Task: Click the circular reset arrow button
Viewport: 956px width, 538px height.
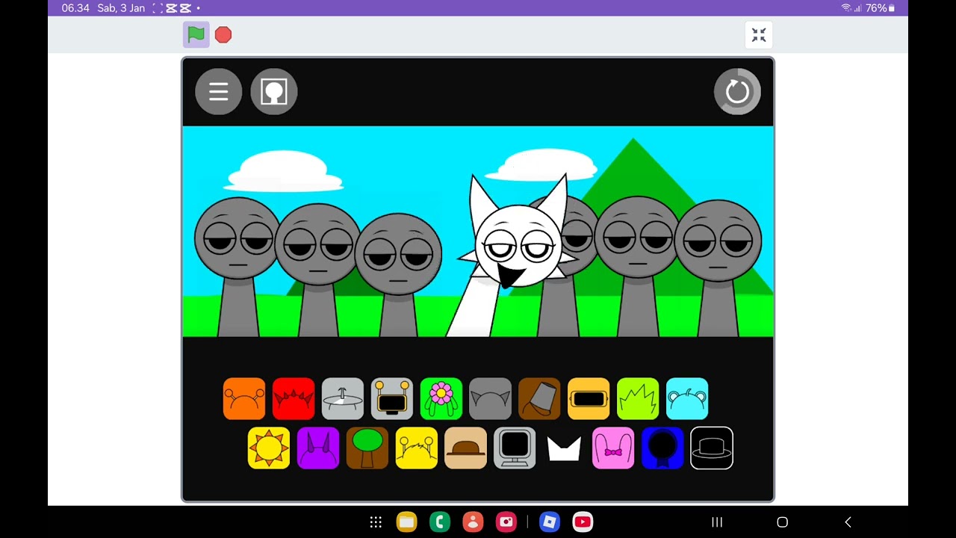Action: click(737, 92)
